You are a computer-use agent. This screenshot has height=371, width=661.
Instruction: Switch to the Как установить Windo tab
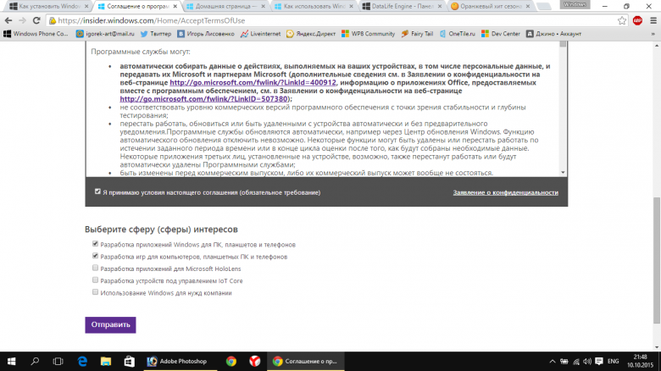(x=49, y=6)
